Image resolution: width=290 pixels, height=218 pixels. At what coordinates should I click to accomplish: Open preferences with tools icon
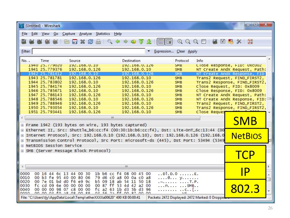pos(239,41)
